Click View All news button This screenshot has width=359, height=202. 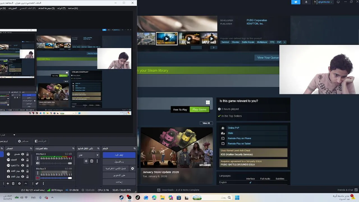point(206,123)
